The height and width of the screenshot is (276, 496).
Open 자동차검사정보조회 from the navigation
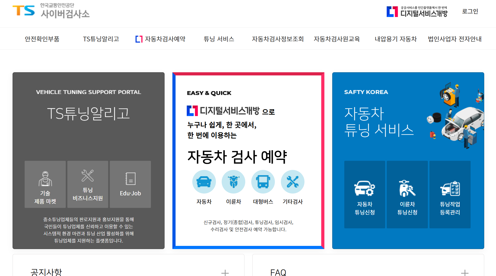[x=278, y=39]
